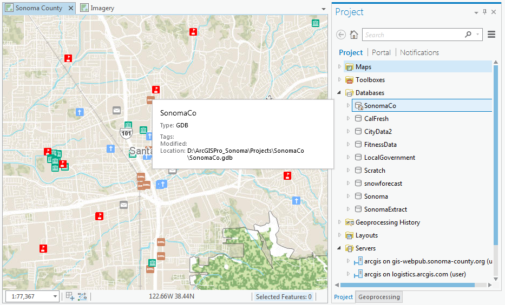This screenshot has height=305, width=505.
Task: Expand Geoprocessing History folder
Action: [339, 222]
